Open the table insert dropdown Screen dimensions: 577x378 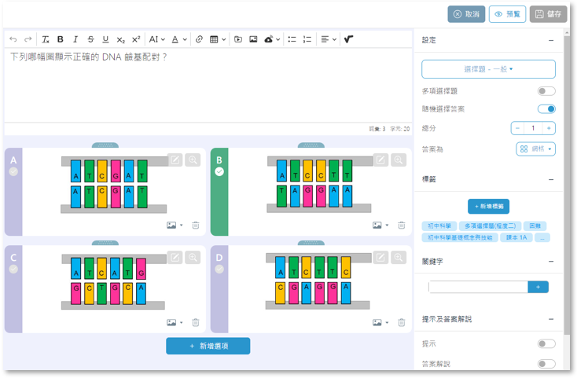[x=219, y=39]
